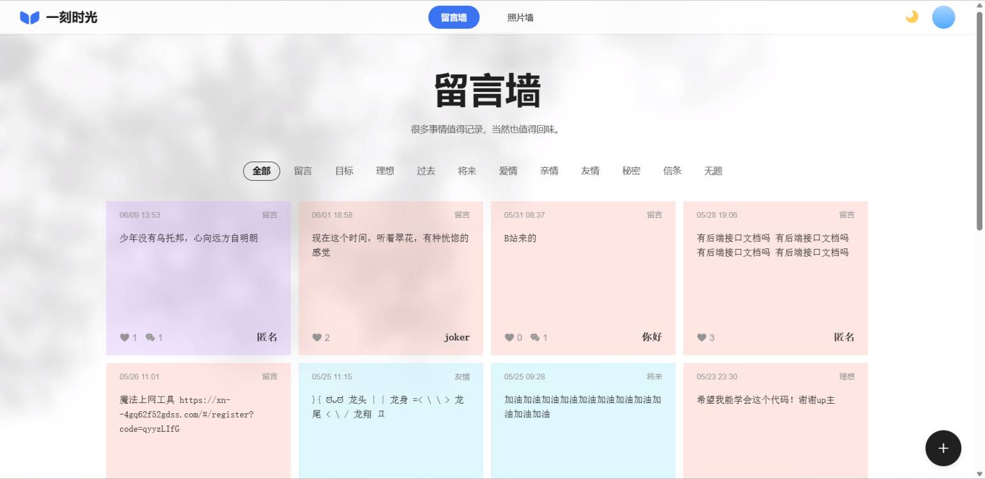Filter messages by 理想 category

(x=385, y=171)
